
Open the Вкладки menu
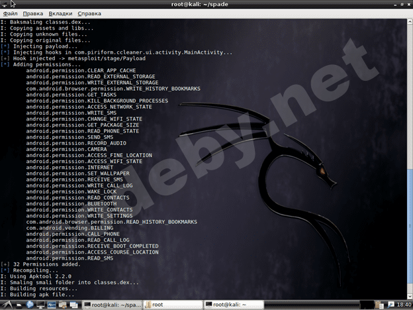tap(60, 13)
